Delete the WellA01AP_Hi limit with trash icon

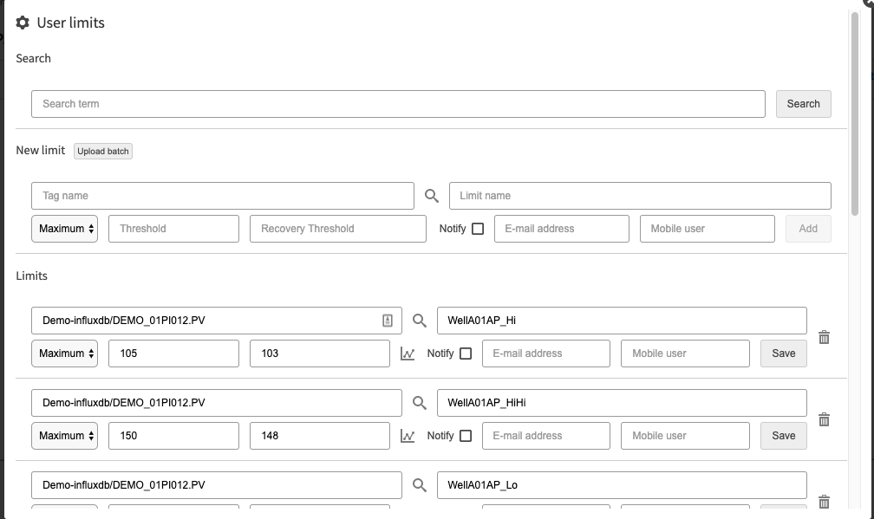coord(824,337)
